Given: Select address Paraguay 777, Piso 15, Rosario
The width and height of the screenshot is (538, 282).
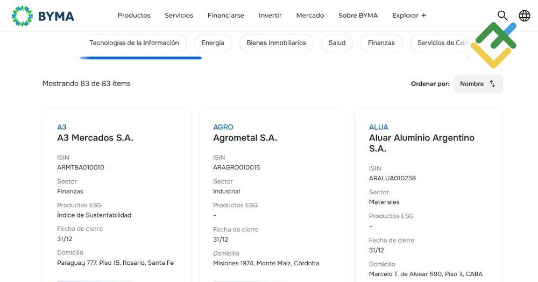Looking at the screenshot, I should (115, 263).
